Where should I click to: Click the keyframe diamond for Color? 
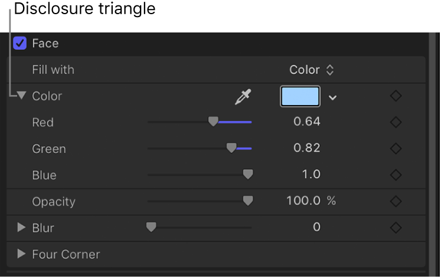pos(396,96)
